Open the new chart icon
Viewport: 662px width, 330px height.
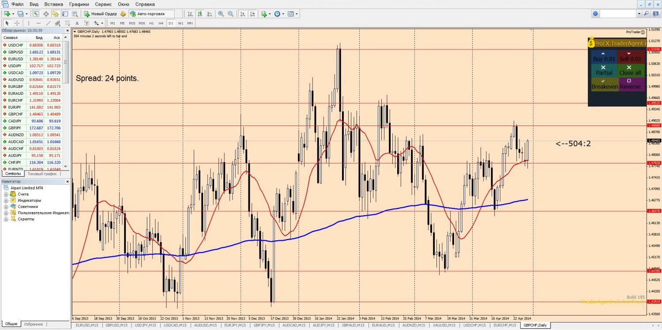pos(7,14)
